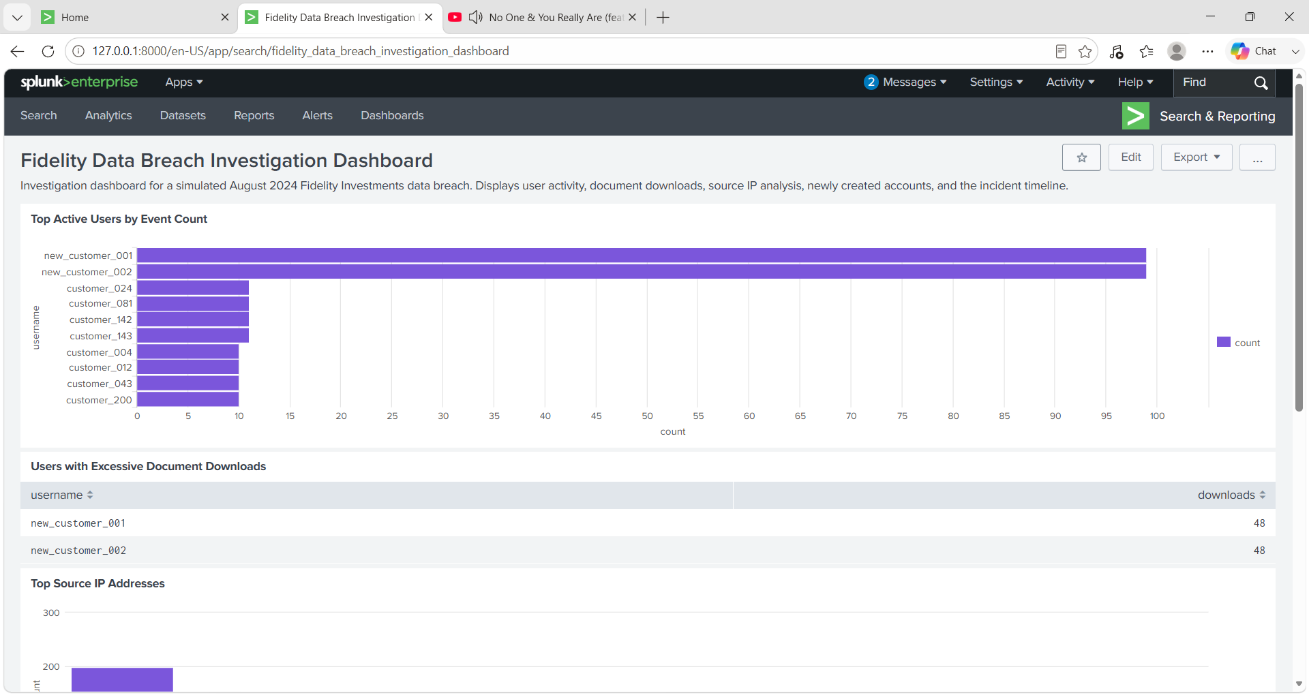Favorite the dashboard with the star button

tap(1081, 157)
